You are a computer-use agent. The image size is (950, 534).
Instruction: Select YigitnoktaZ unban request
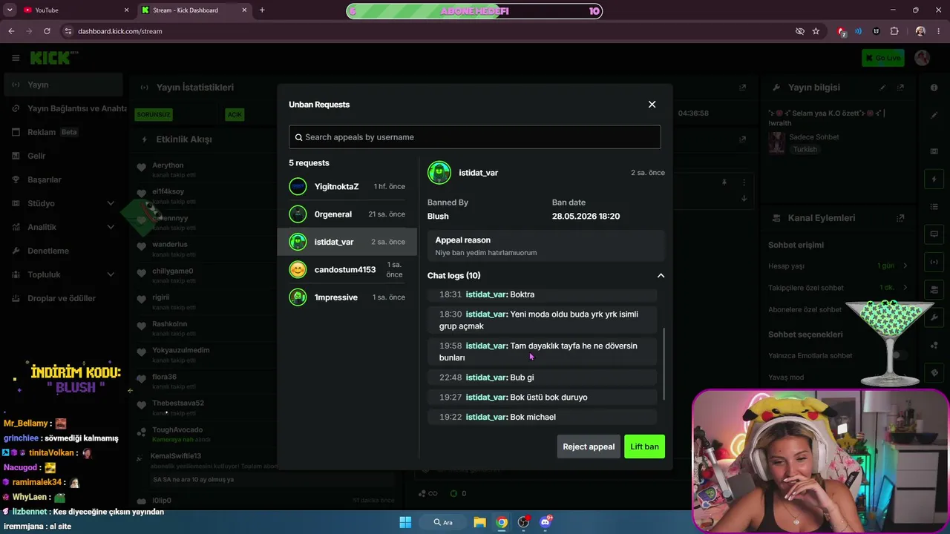click(347, 187)
